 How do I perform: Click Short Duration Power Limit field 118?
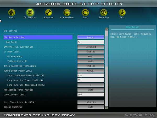tap(91, 76)
